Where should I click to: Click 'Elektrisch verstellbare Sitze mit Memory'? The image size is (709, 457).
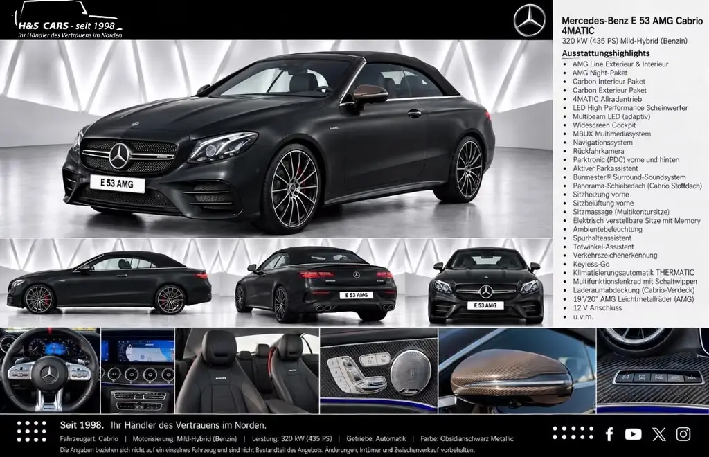coord(636,221)
